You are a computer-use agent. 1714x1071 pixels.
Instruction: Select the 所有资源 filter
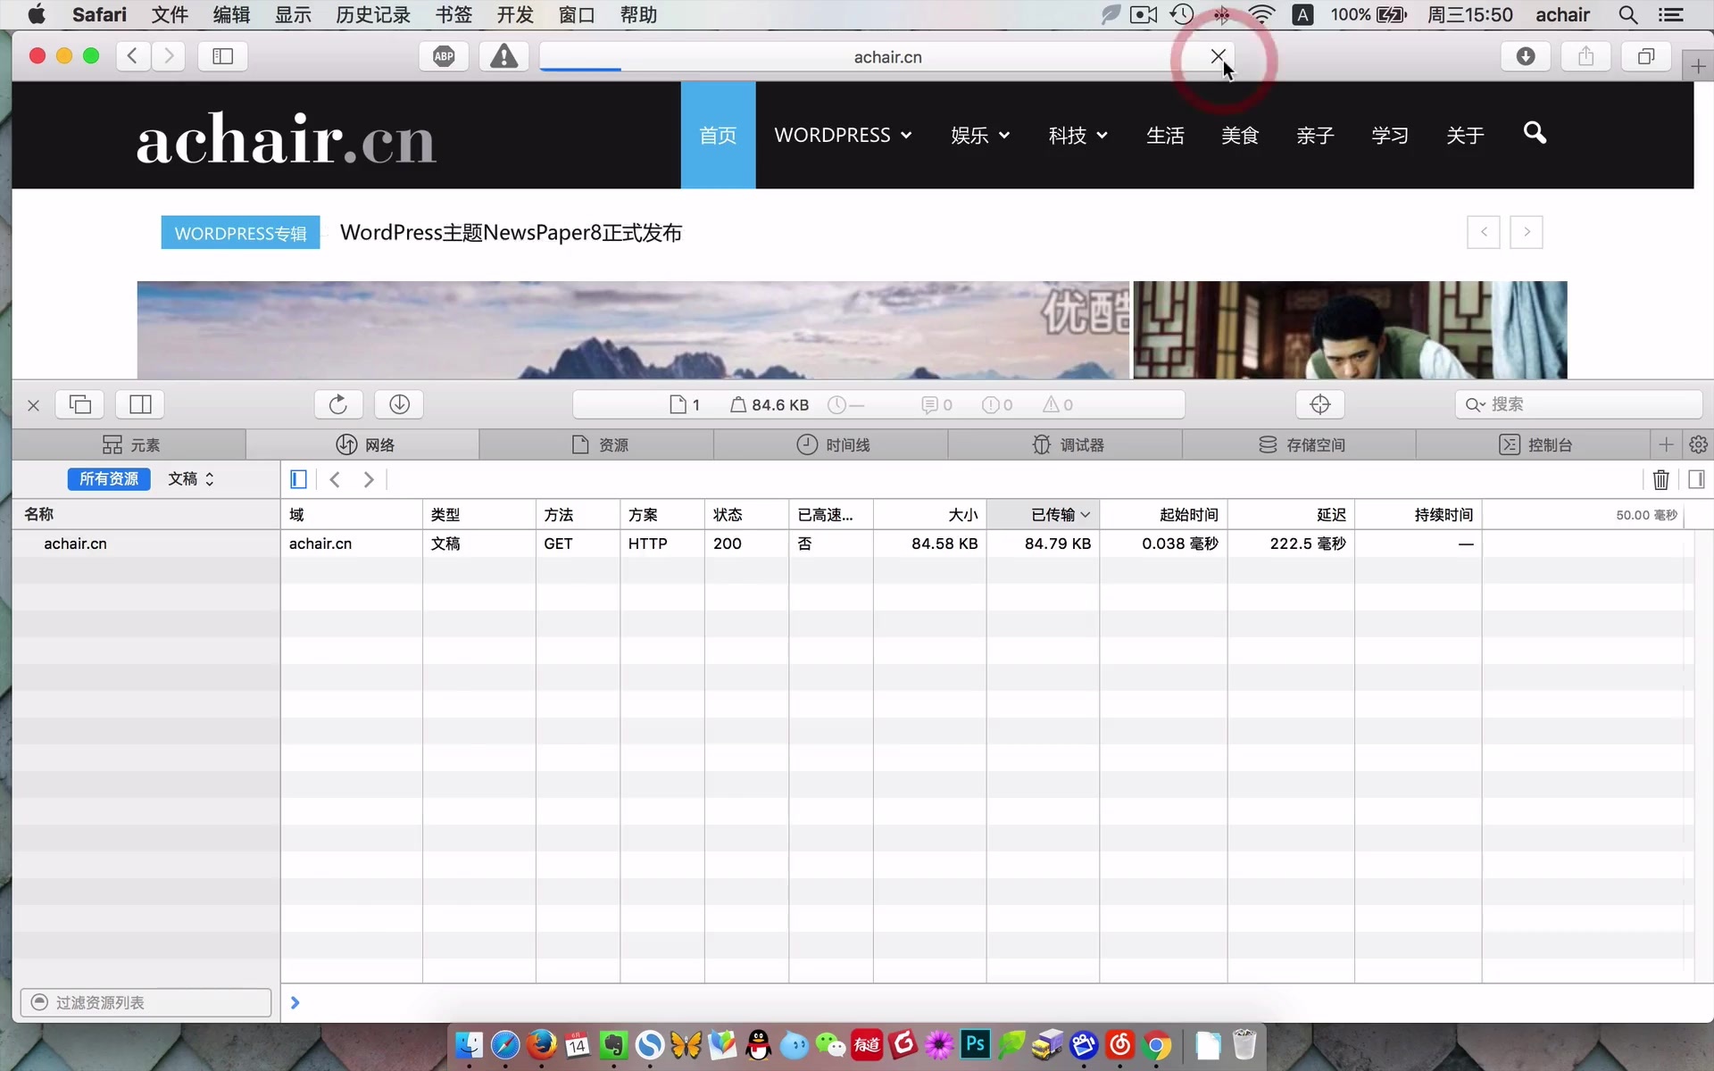[109, 479]
